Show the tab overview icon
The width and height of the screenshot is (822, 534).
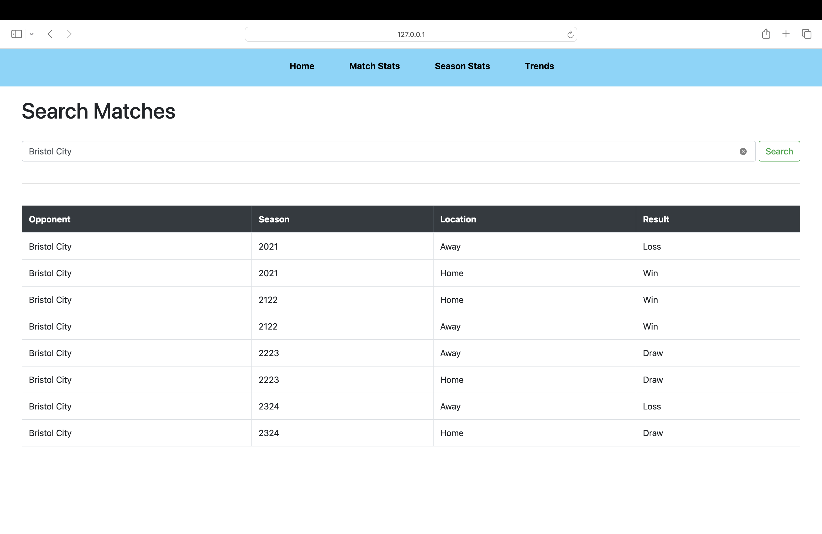806,34
